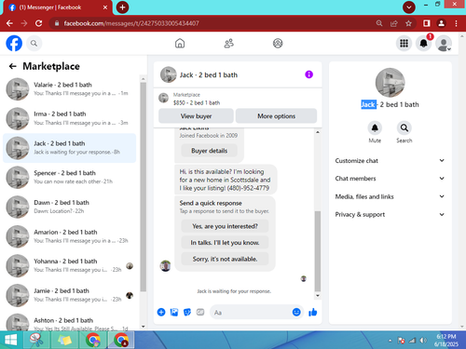
Task: Open the tab search dropdown arrow
Action: (409, 7)
